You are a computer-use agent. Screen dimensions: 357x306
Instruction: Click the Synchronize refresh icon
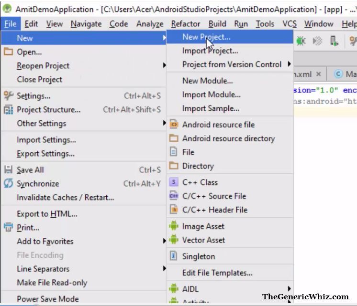pyautogui.click(x=9, y=183)
